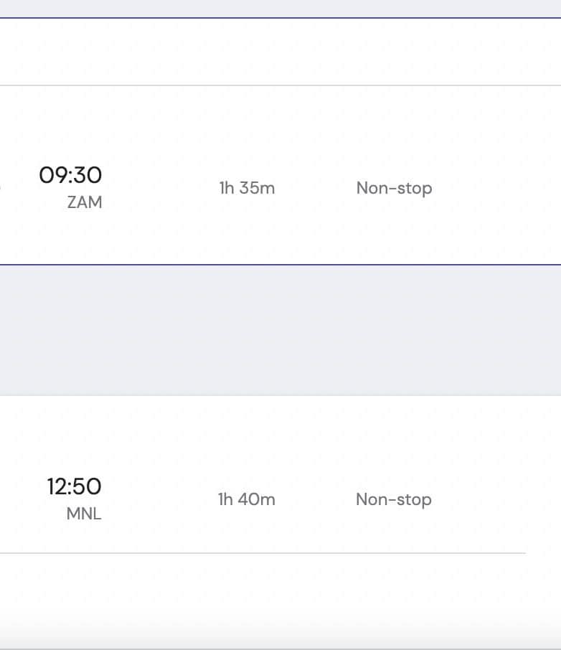Viewport: 561px width, 650px height.
Task: Click the gray strip at the very top
Action: coord(280,7)
